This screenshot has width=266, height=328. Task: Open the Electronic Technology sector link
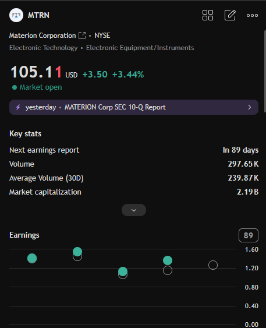44,48
